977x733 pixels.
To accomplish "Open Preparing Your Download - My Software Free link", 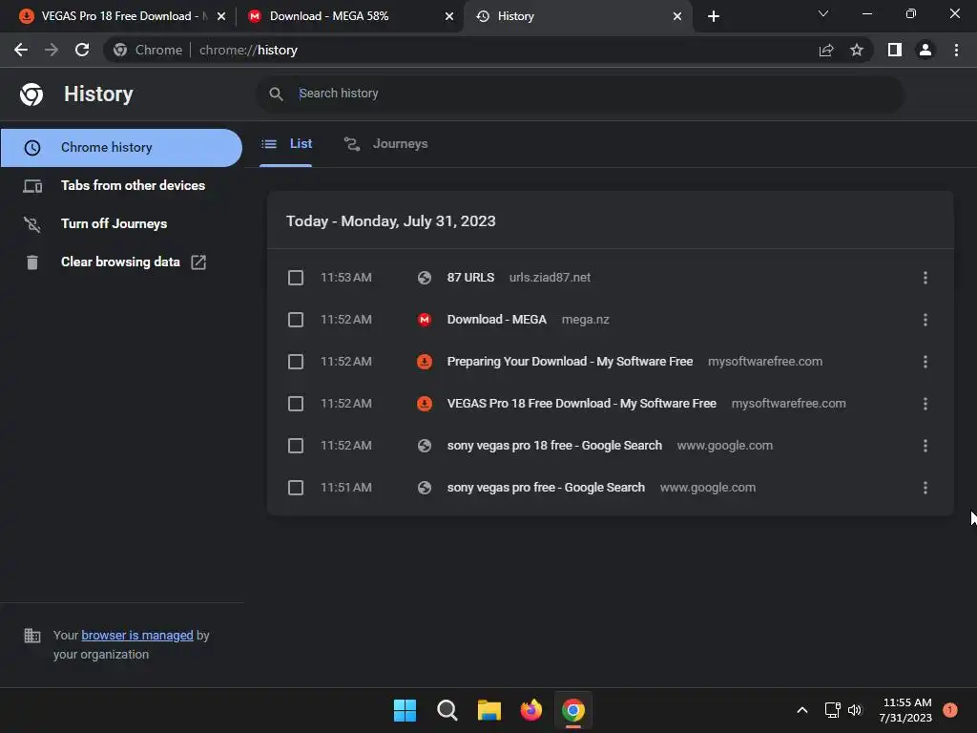I will (570, 362).
